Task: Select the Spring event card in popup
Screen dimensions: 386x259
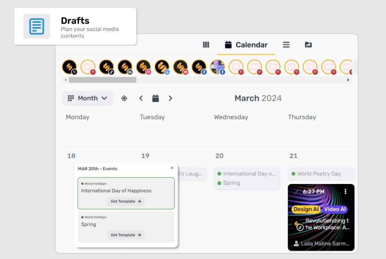Action: pyautogui.click(x=126, y=227)
